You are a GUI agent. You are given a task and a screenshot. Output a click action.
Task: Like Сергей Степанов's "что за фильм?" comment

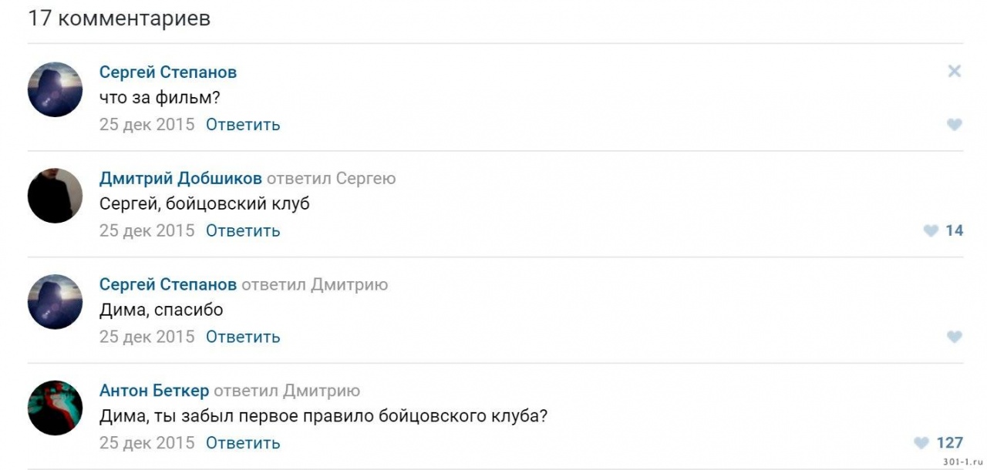(954, 125)
